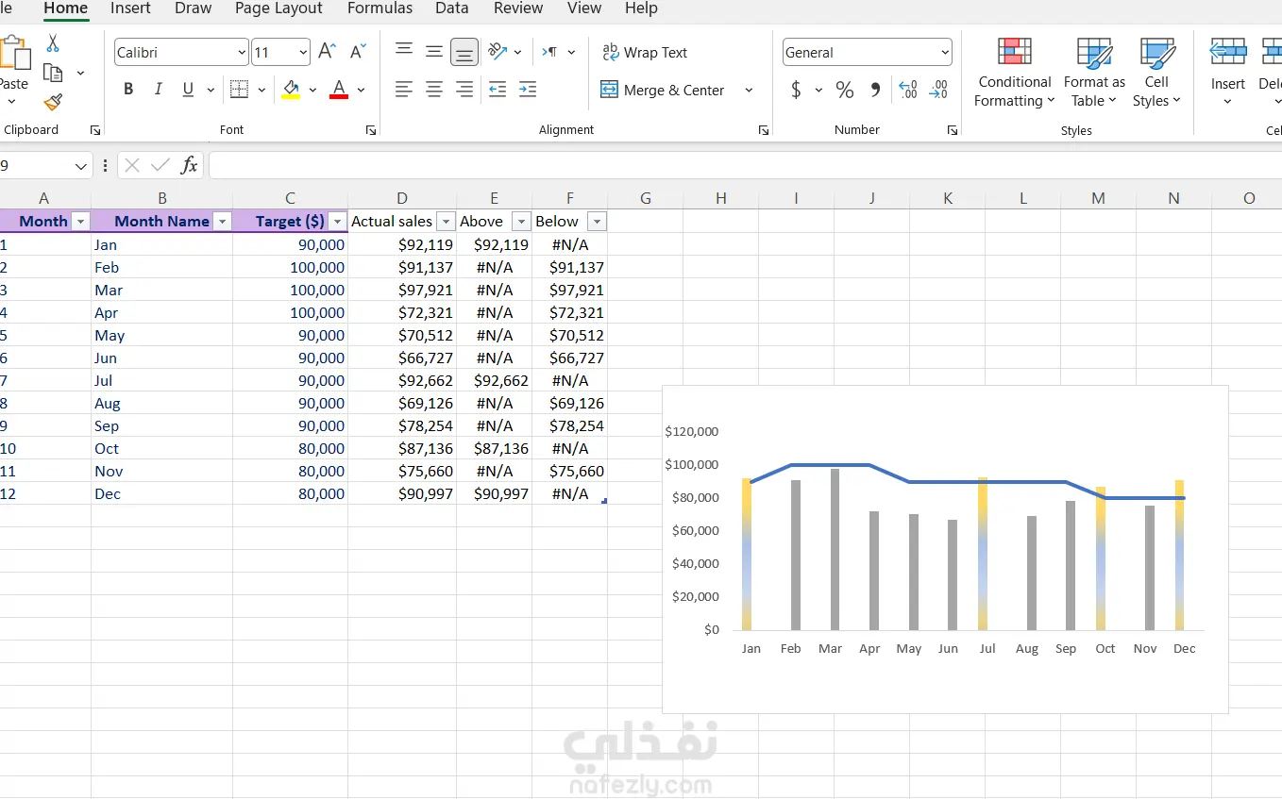Expand the Name Box dropdown

point(80,166)
